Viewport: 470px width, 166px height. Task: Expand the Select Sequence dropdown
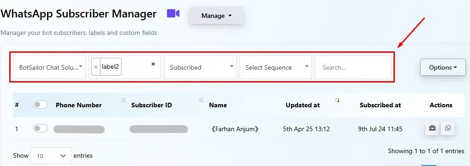[276, 67]
